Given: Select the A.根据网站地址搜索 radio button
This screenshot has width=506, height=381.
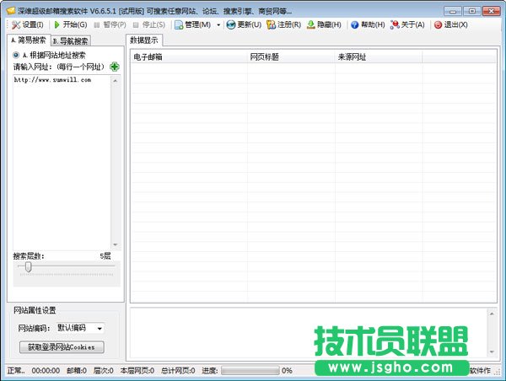Looking at the screenshot, I should 16,55.
